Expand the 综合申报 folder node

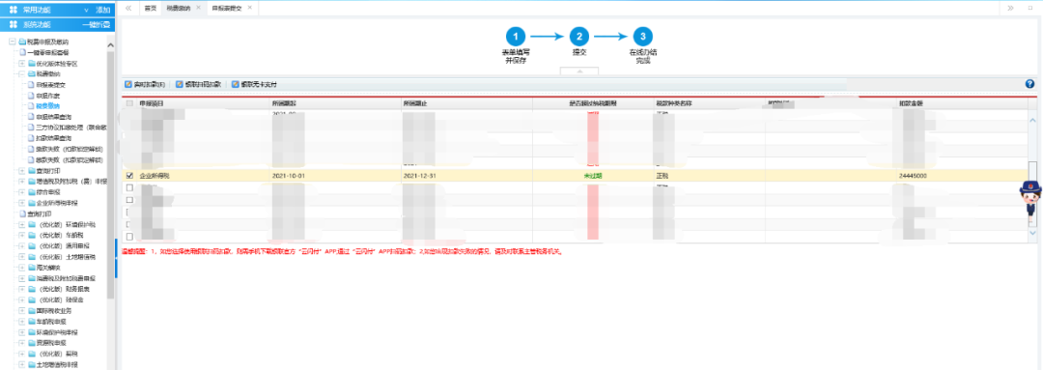(21, 191)
